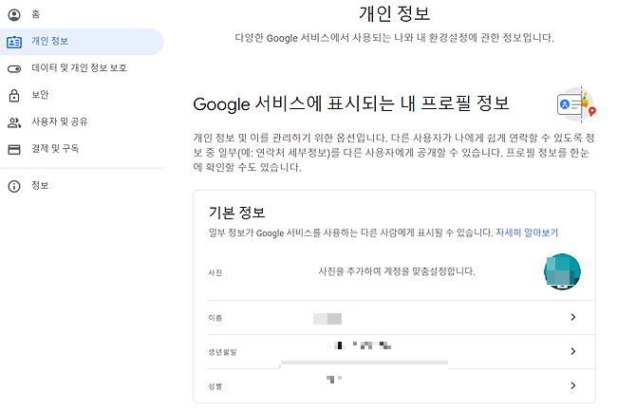The width and height of the screenshot is (617, 410).
Task: Click the 정보 info circle icon
Action: (x=14, y=186)
